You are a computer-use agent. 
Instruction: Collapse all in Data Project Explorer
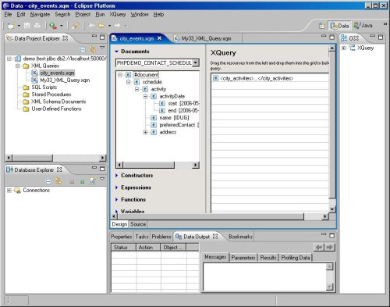(x=83, y=49)
